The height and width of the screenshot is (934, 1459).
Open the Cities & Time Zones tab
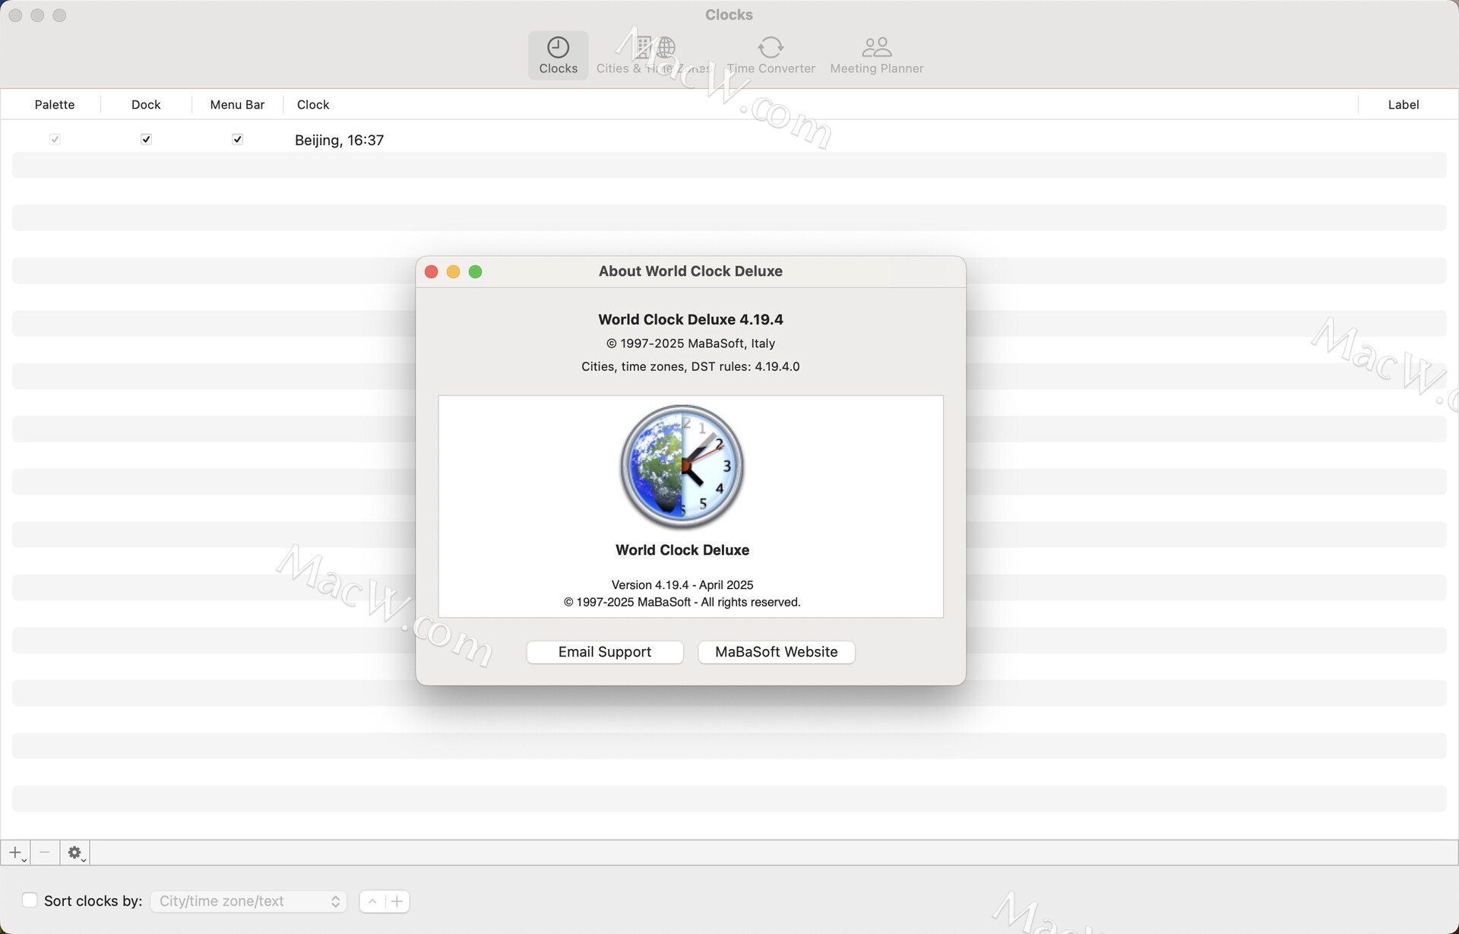[654, 55]
